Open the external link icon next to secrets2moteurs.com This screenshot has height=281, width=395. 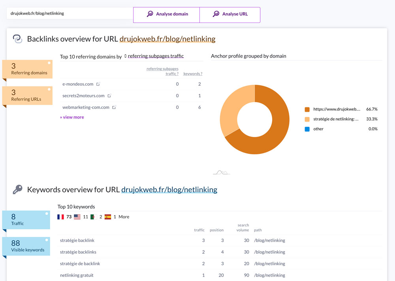click(x=109, y=96)
